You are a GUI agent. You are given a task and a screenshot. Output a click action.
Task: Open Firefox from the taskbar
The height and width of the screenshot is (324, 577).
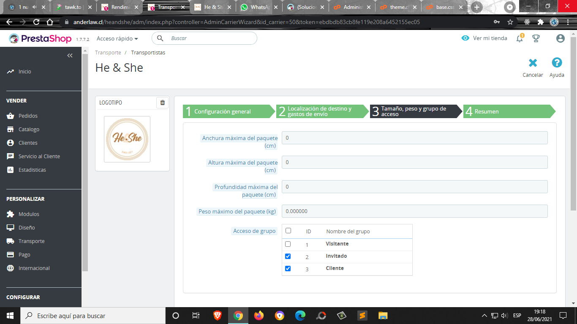(x=259, y=316)
